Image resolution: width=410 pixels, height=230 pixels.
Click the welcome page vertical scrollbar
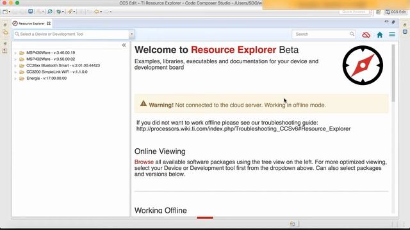coord(393,73)
